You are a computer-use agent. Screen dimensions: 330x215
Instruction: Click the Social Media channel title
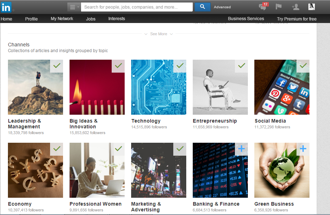(270, 121)
